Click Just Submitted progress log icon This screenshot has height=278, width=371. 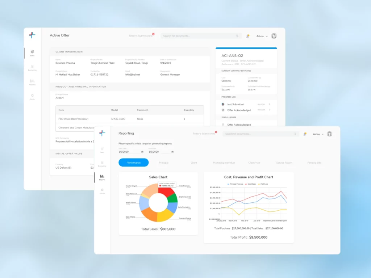[x=223, y=104]
